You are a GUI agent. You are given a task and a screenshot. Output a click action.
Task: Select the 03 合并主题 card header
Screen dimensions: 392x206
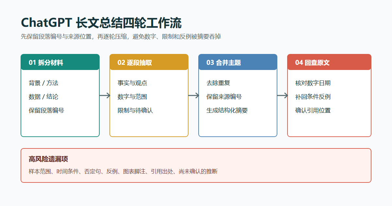click(x=238, y=62)
